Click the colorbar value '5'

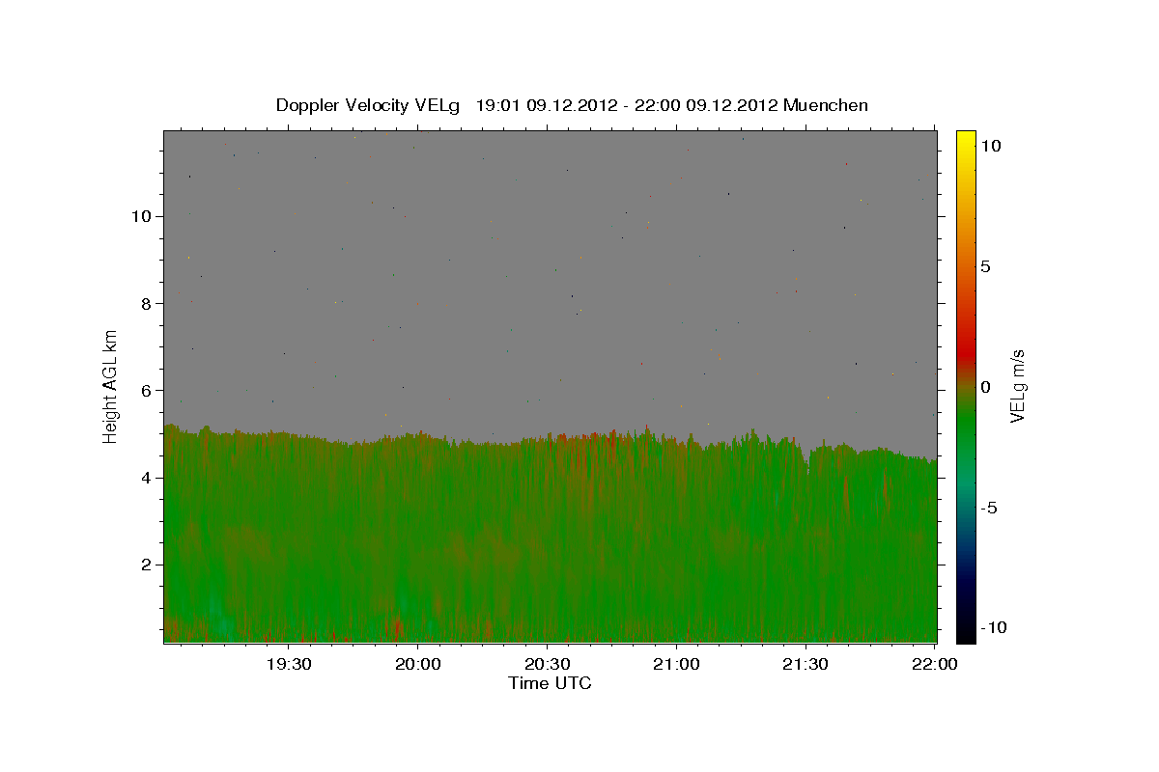point(985,266)
